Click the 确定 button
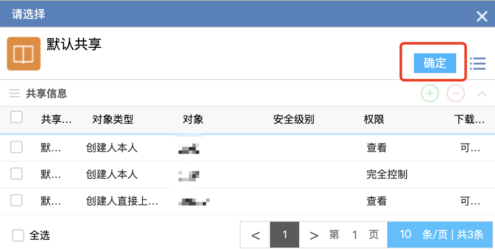495x251 pixels. [x=435, y=63]
